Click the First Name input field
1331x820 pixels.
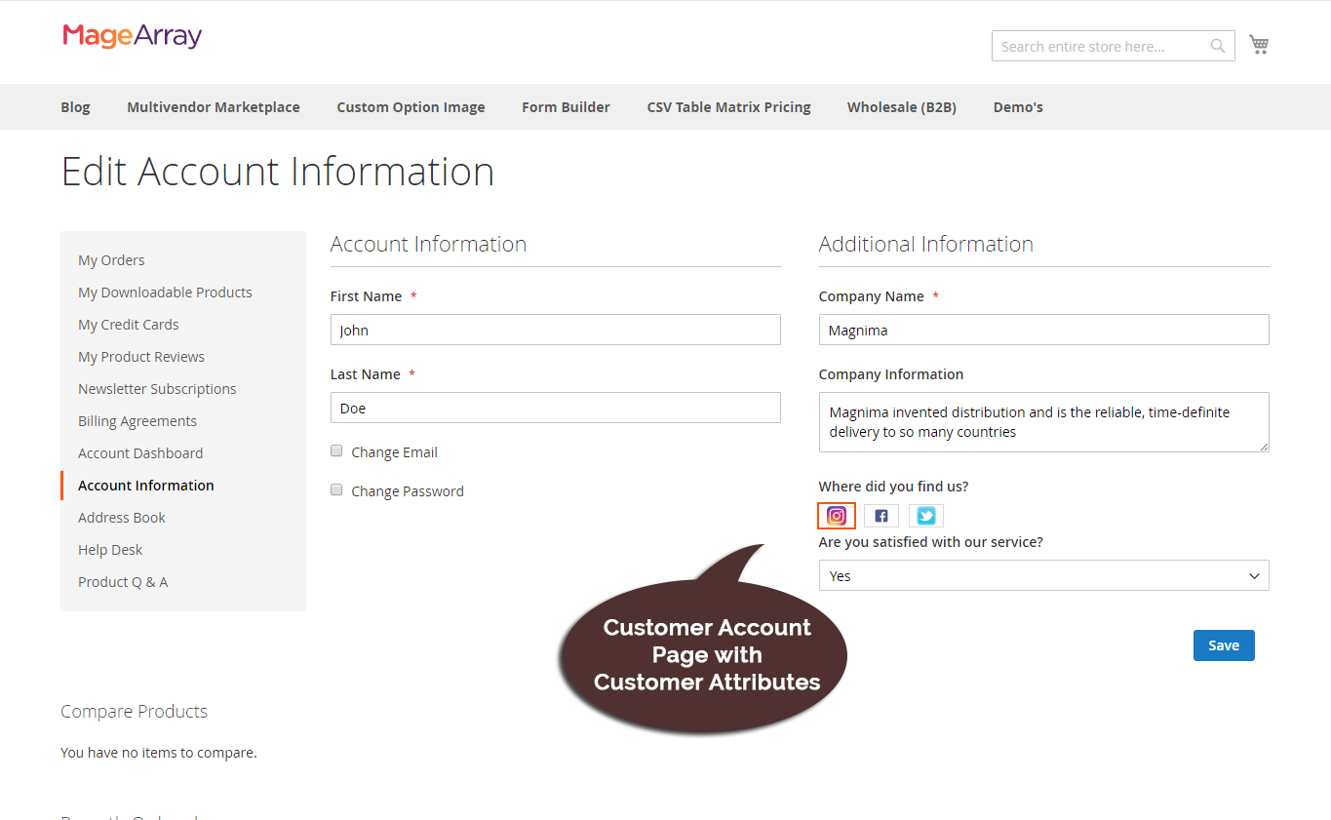pos(555,330)
